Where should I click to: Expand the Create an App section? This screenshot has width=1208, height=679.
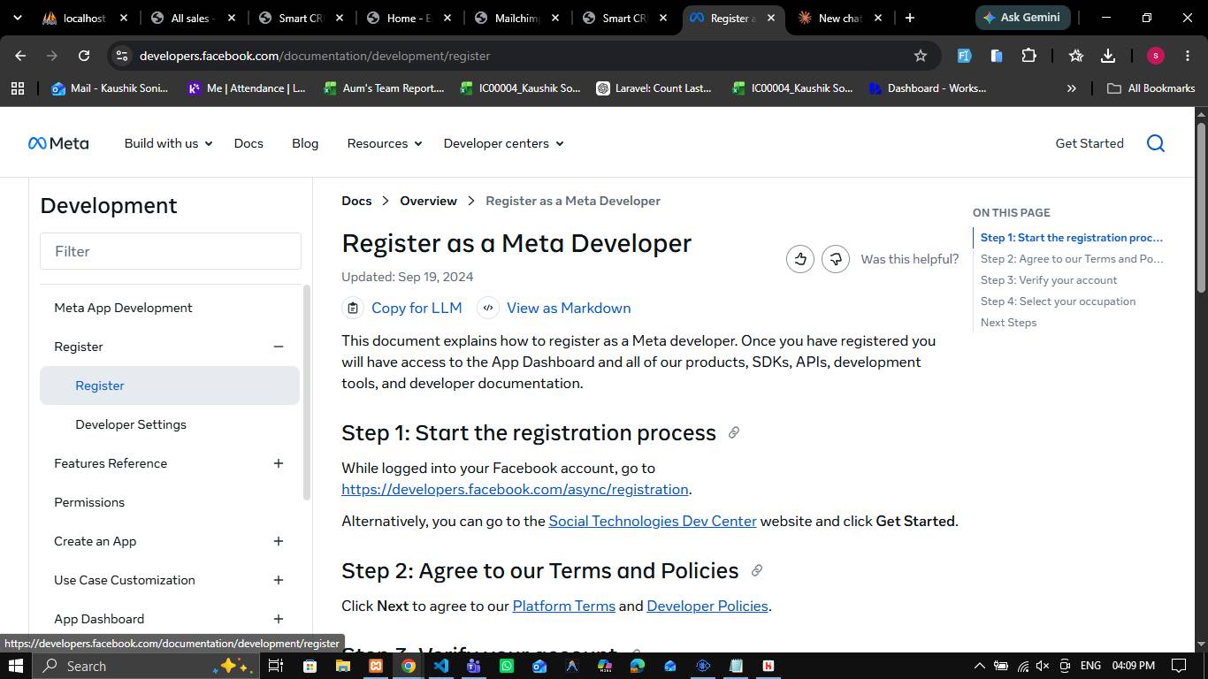pos(279,541)
